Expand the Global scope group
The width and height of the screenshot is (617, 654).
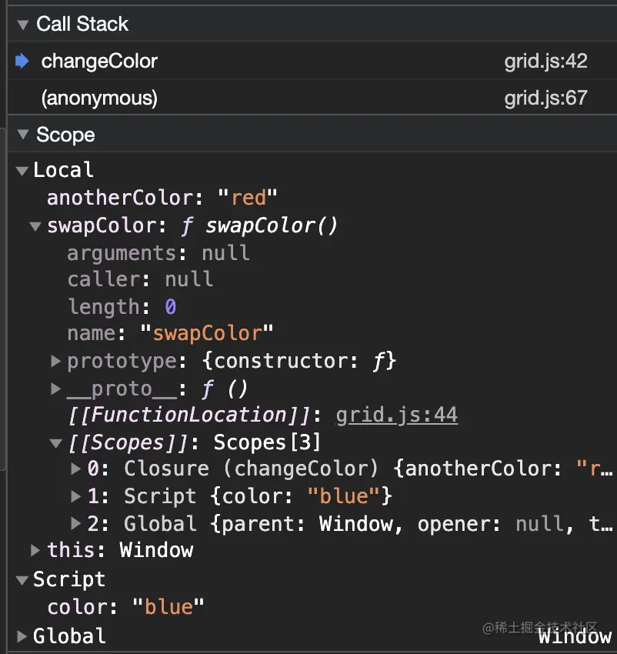[22, 636]
